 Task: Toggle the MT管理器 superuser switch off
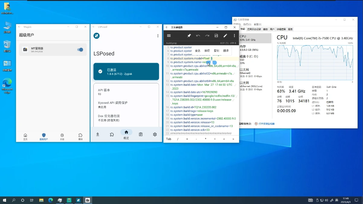[x=80, y=49]
